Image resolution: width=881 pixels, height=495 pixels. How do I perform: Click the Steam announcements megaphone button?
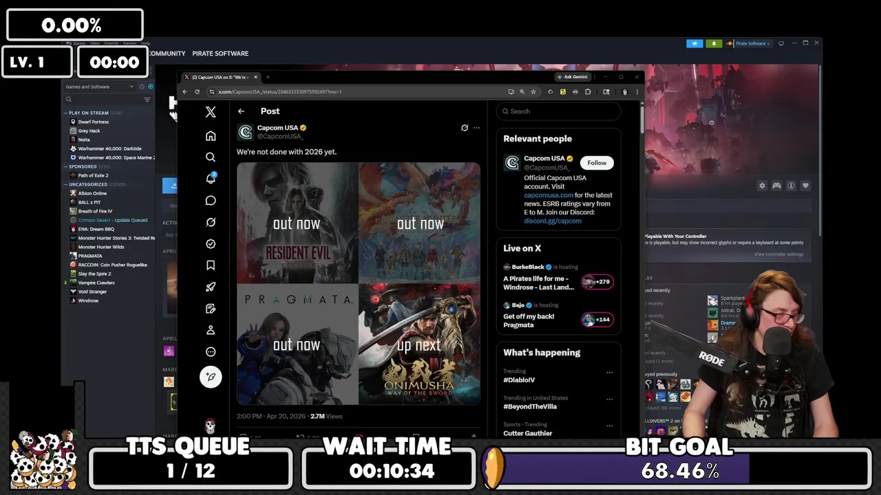pos(694,43)
